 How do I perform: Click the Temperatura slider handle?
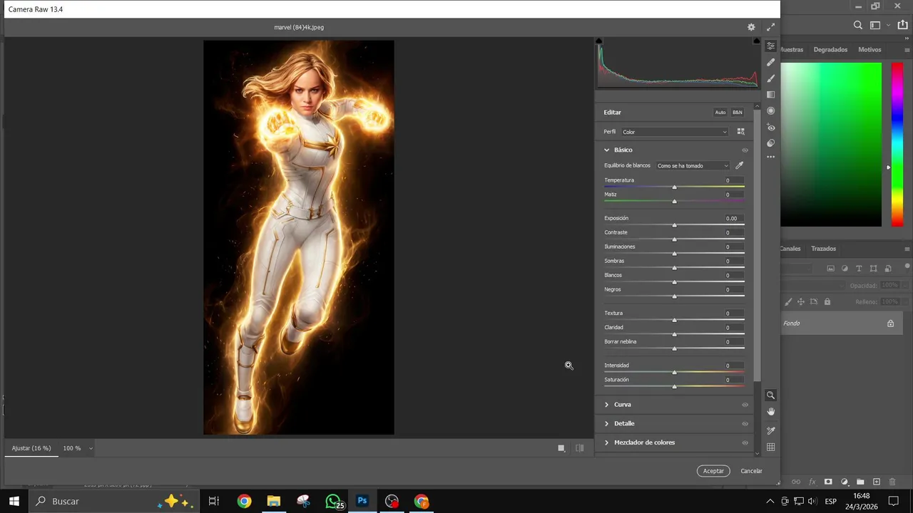(x=674, y=187)
